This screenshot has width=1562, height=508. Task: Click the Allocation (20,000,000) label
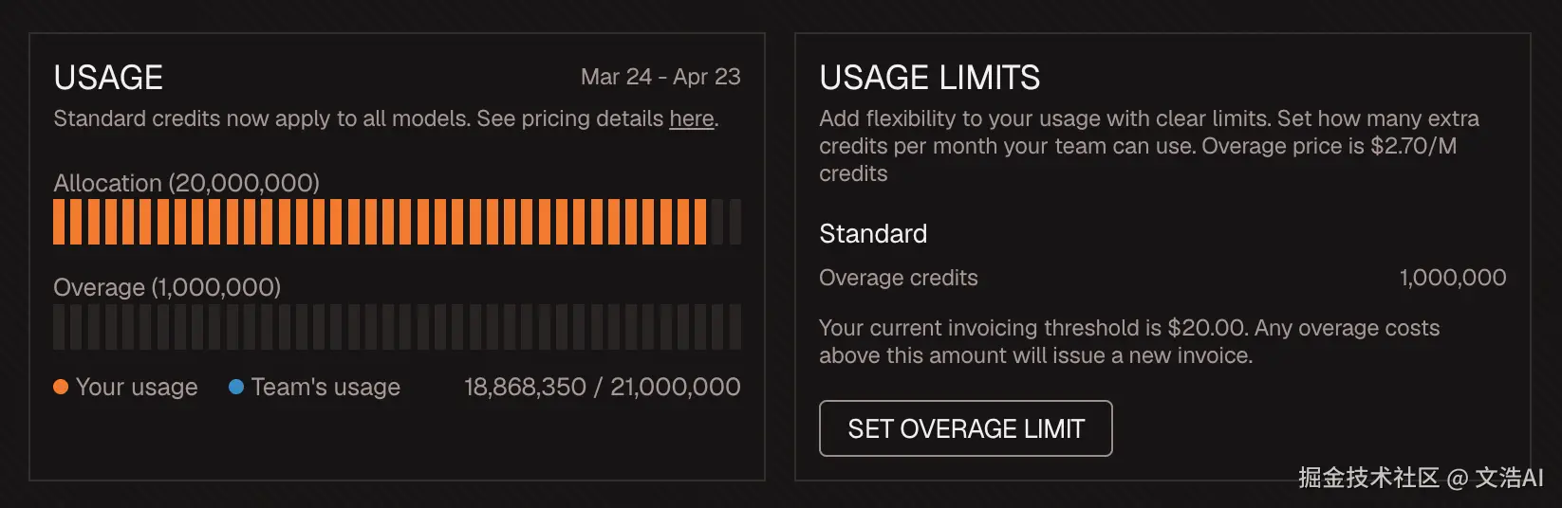click(186, 183)
